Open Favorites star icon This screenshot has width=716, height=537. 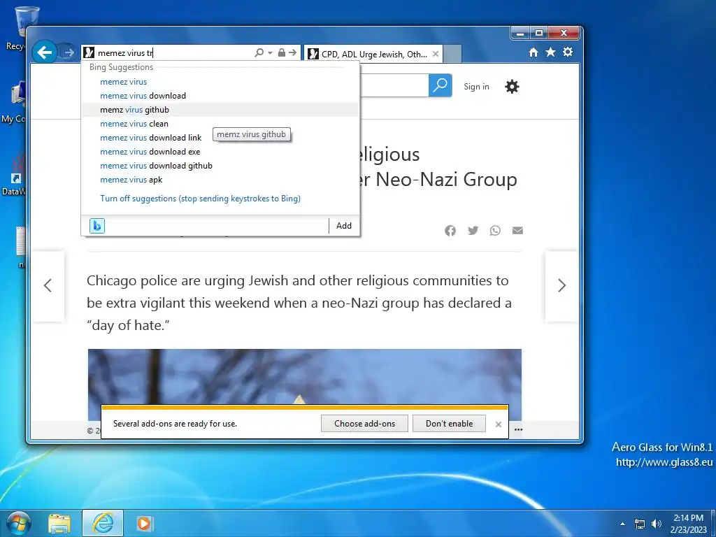[x=551, y=52]
